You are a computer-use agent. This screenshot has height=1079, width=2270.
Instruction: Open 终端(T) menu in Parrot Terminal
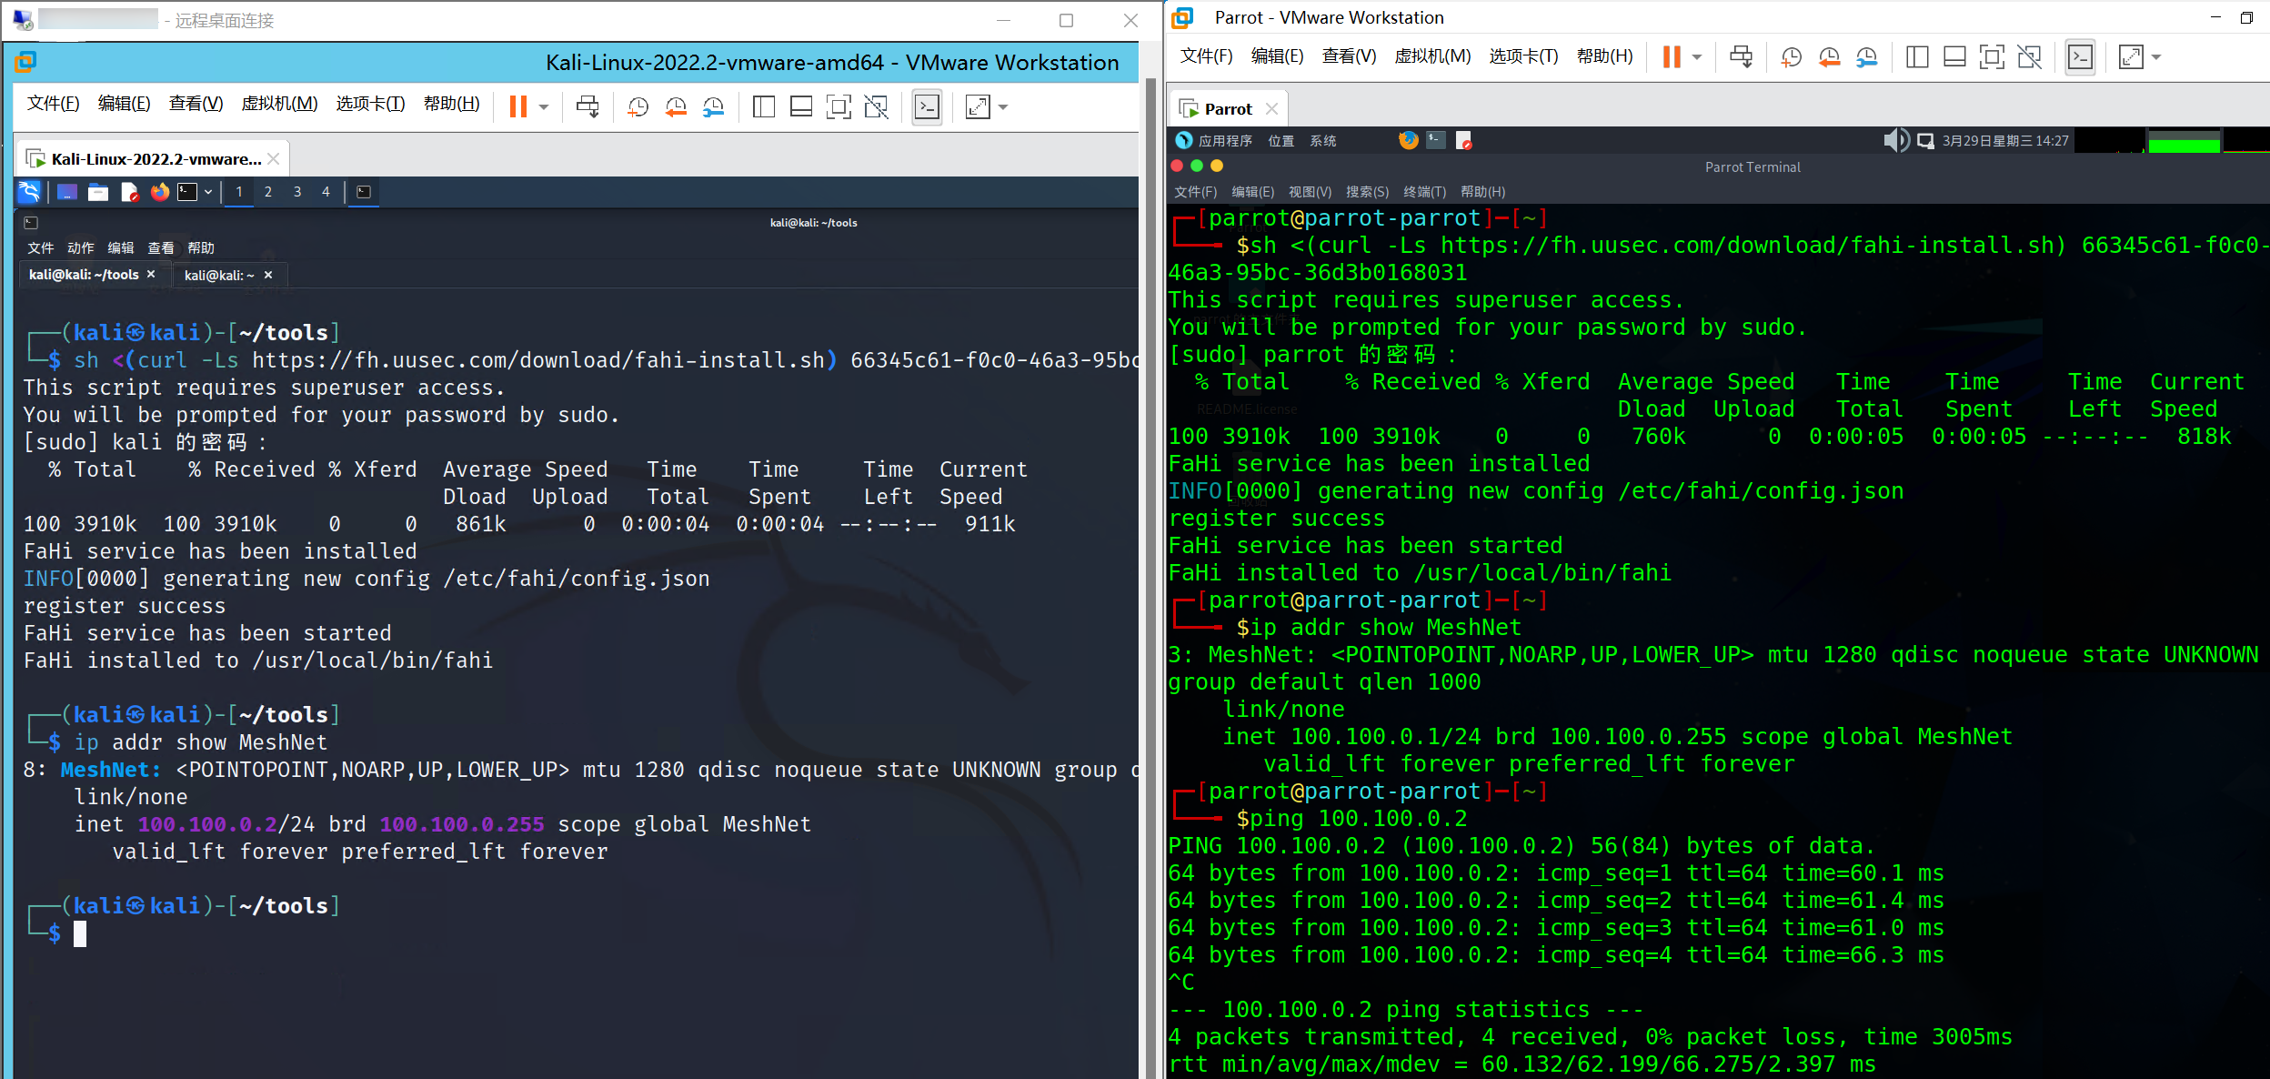point(1424,192)
